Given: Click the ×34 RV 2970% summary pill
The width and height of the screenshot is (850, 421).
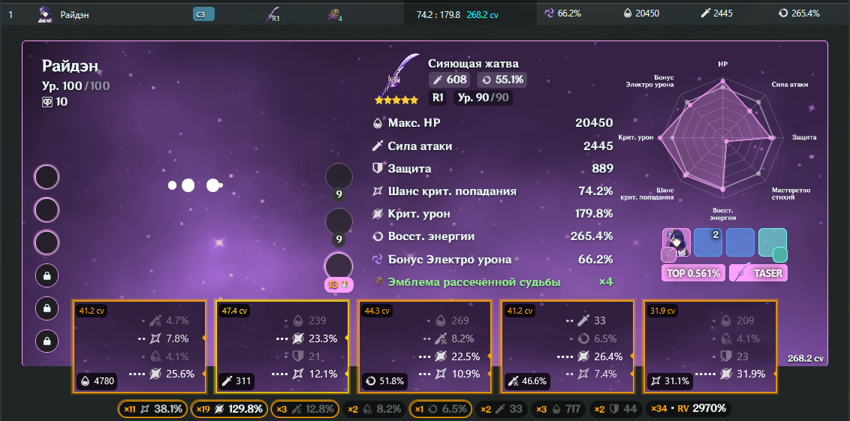Looking at the screenshot, I should (689, 409).
